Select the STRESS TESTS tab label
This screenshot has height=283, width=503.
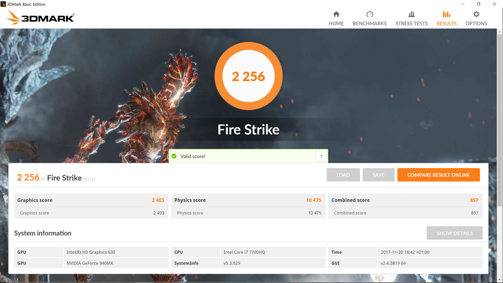412,23
